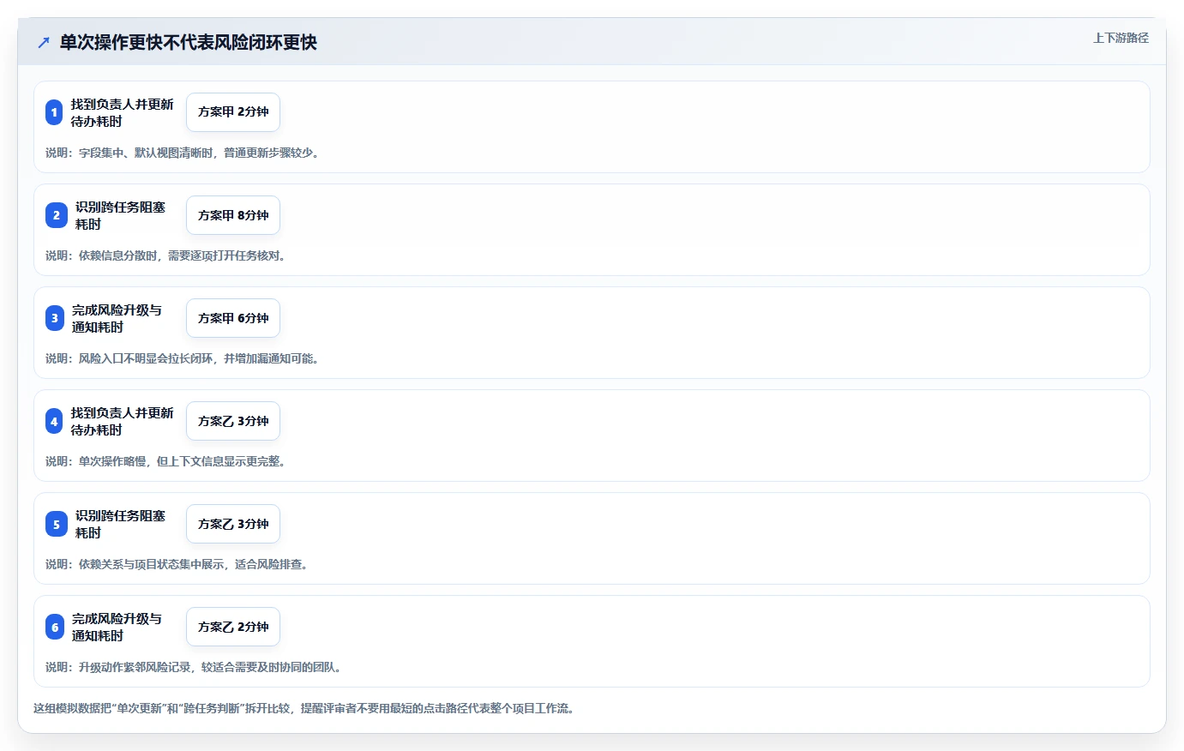
Task: Click the 方案甲 8分钟 chip
Action: [233, 215]
